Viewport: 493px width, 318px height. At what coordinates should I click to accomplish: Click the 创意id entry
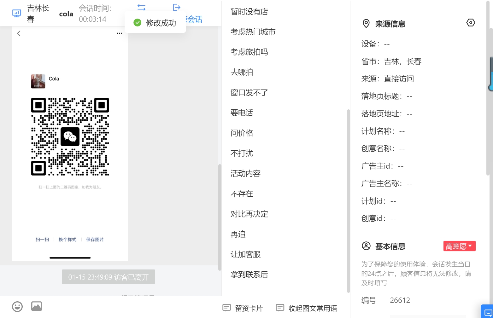(x=379, y=218)
